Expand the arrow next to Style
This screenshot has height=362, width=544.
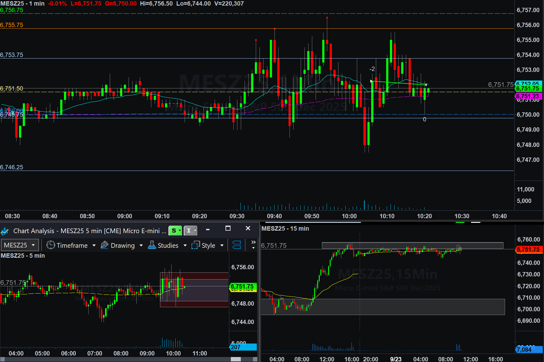click(x=222, y=245)
